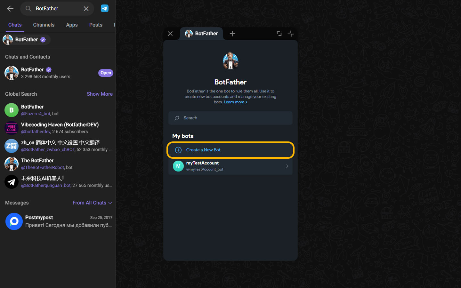Click the collapse arrows icon in panel
The image size is (461, 288).
click(290, 34)
